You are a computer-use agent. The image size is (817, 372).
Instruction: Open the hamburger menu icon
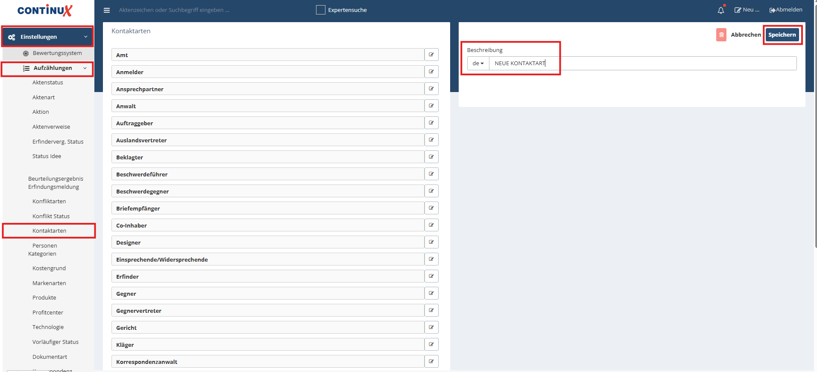pos(107,10)
